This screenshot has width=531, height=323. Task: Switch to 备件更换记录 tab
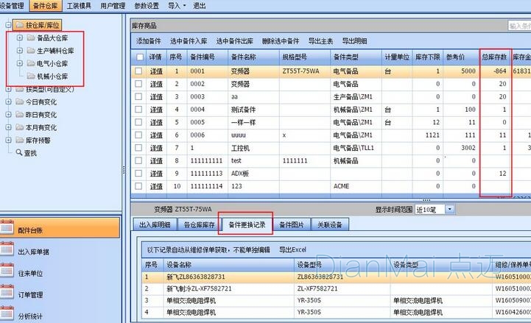[x=247, y=225]
